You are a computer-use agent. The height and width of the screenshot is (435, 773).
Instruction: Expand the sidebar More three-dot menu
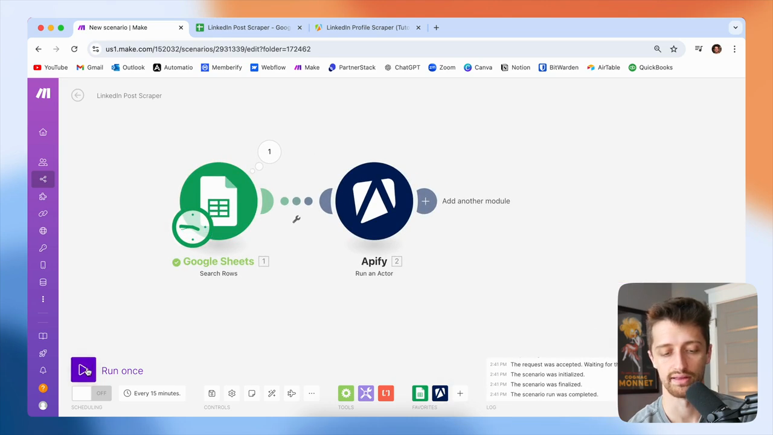(43, 299)
